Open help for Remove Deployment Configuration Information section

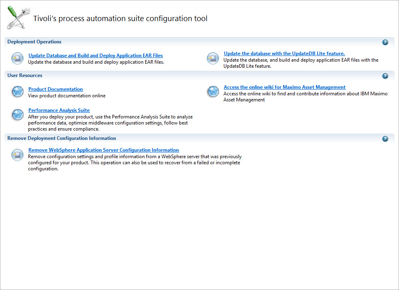385,139
